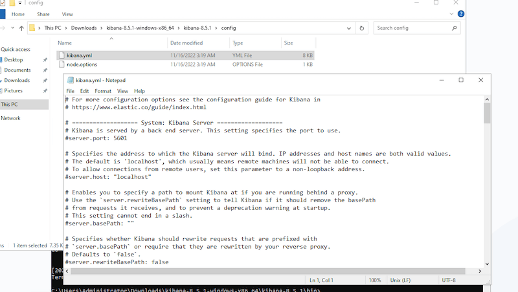Click Notepad vertical scrollbar thumb

[x=487, y=112]
